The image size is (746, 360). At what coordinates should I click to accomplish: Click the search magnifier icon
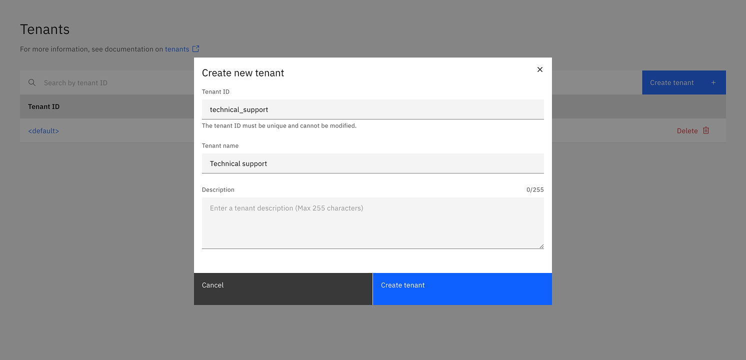[x=32, y=82]
